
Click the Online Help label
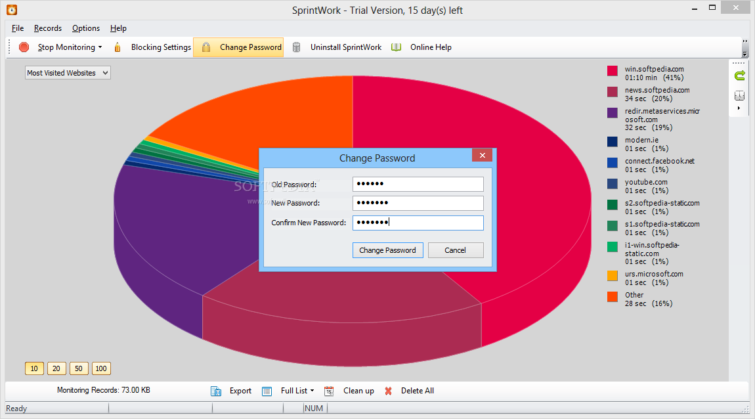coord(431,47)
